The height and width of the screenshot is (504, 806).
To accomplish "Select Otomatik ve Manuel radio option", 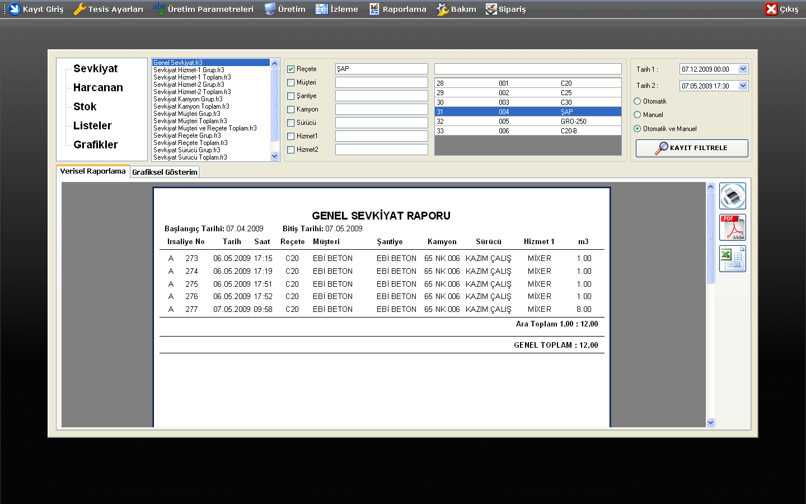I will 638,129.
